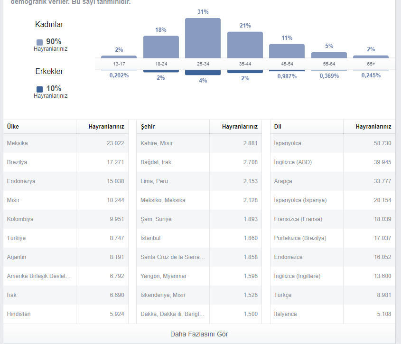The image size is (401, 344).
Task: Click the truncated Amerika Birleşik Devlet… row
Action: [x=65, y=276]
